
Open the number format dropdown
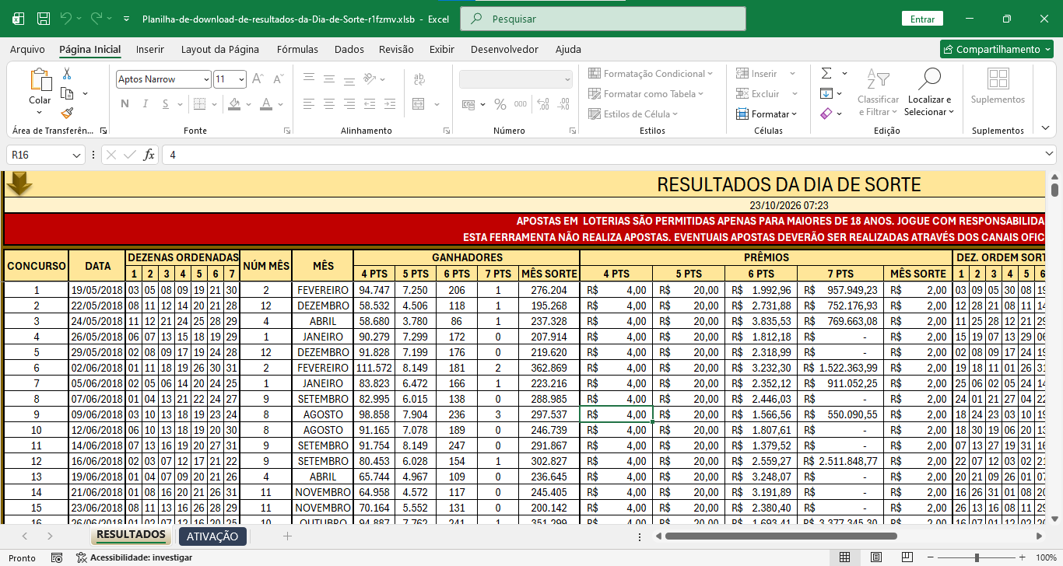click(567, 79)
